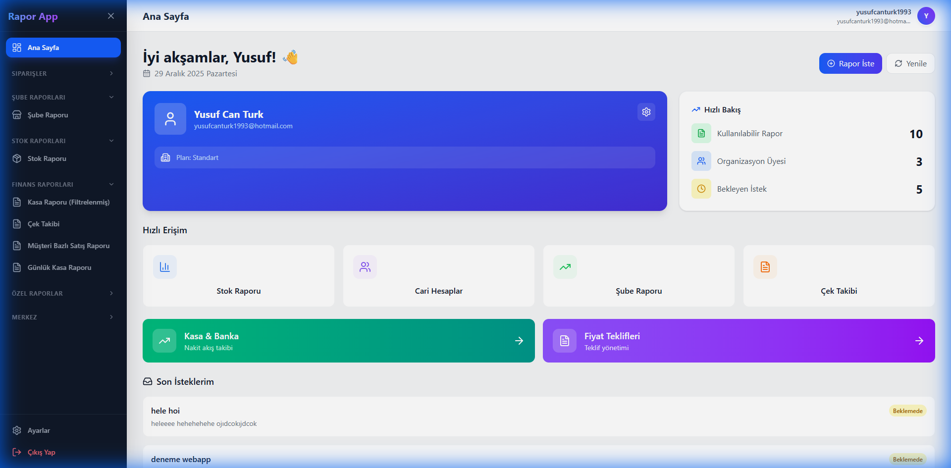
Task: Collapse the STOK RAPORLARI section
Action: [x=63, y=141]
